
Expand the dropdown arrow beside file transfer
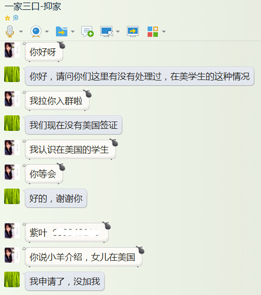(x=73, y=31)
